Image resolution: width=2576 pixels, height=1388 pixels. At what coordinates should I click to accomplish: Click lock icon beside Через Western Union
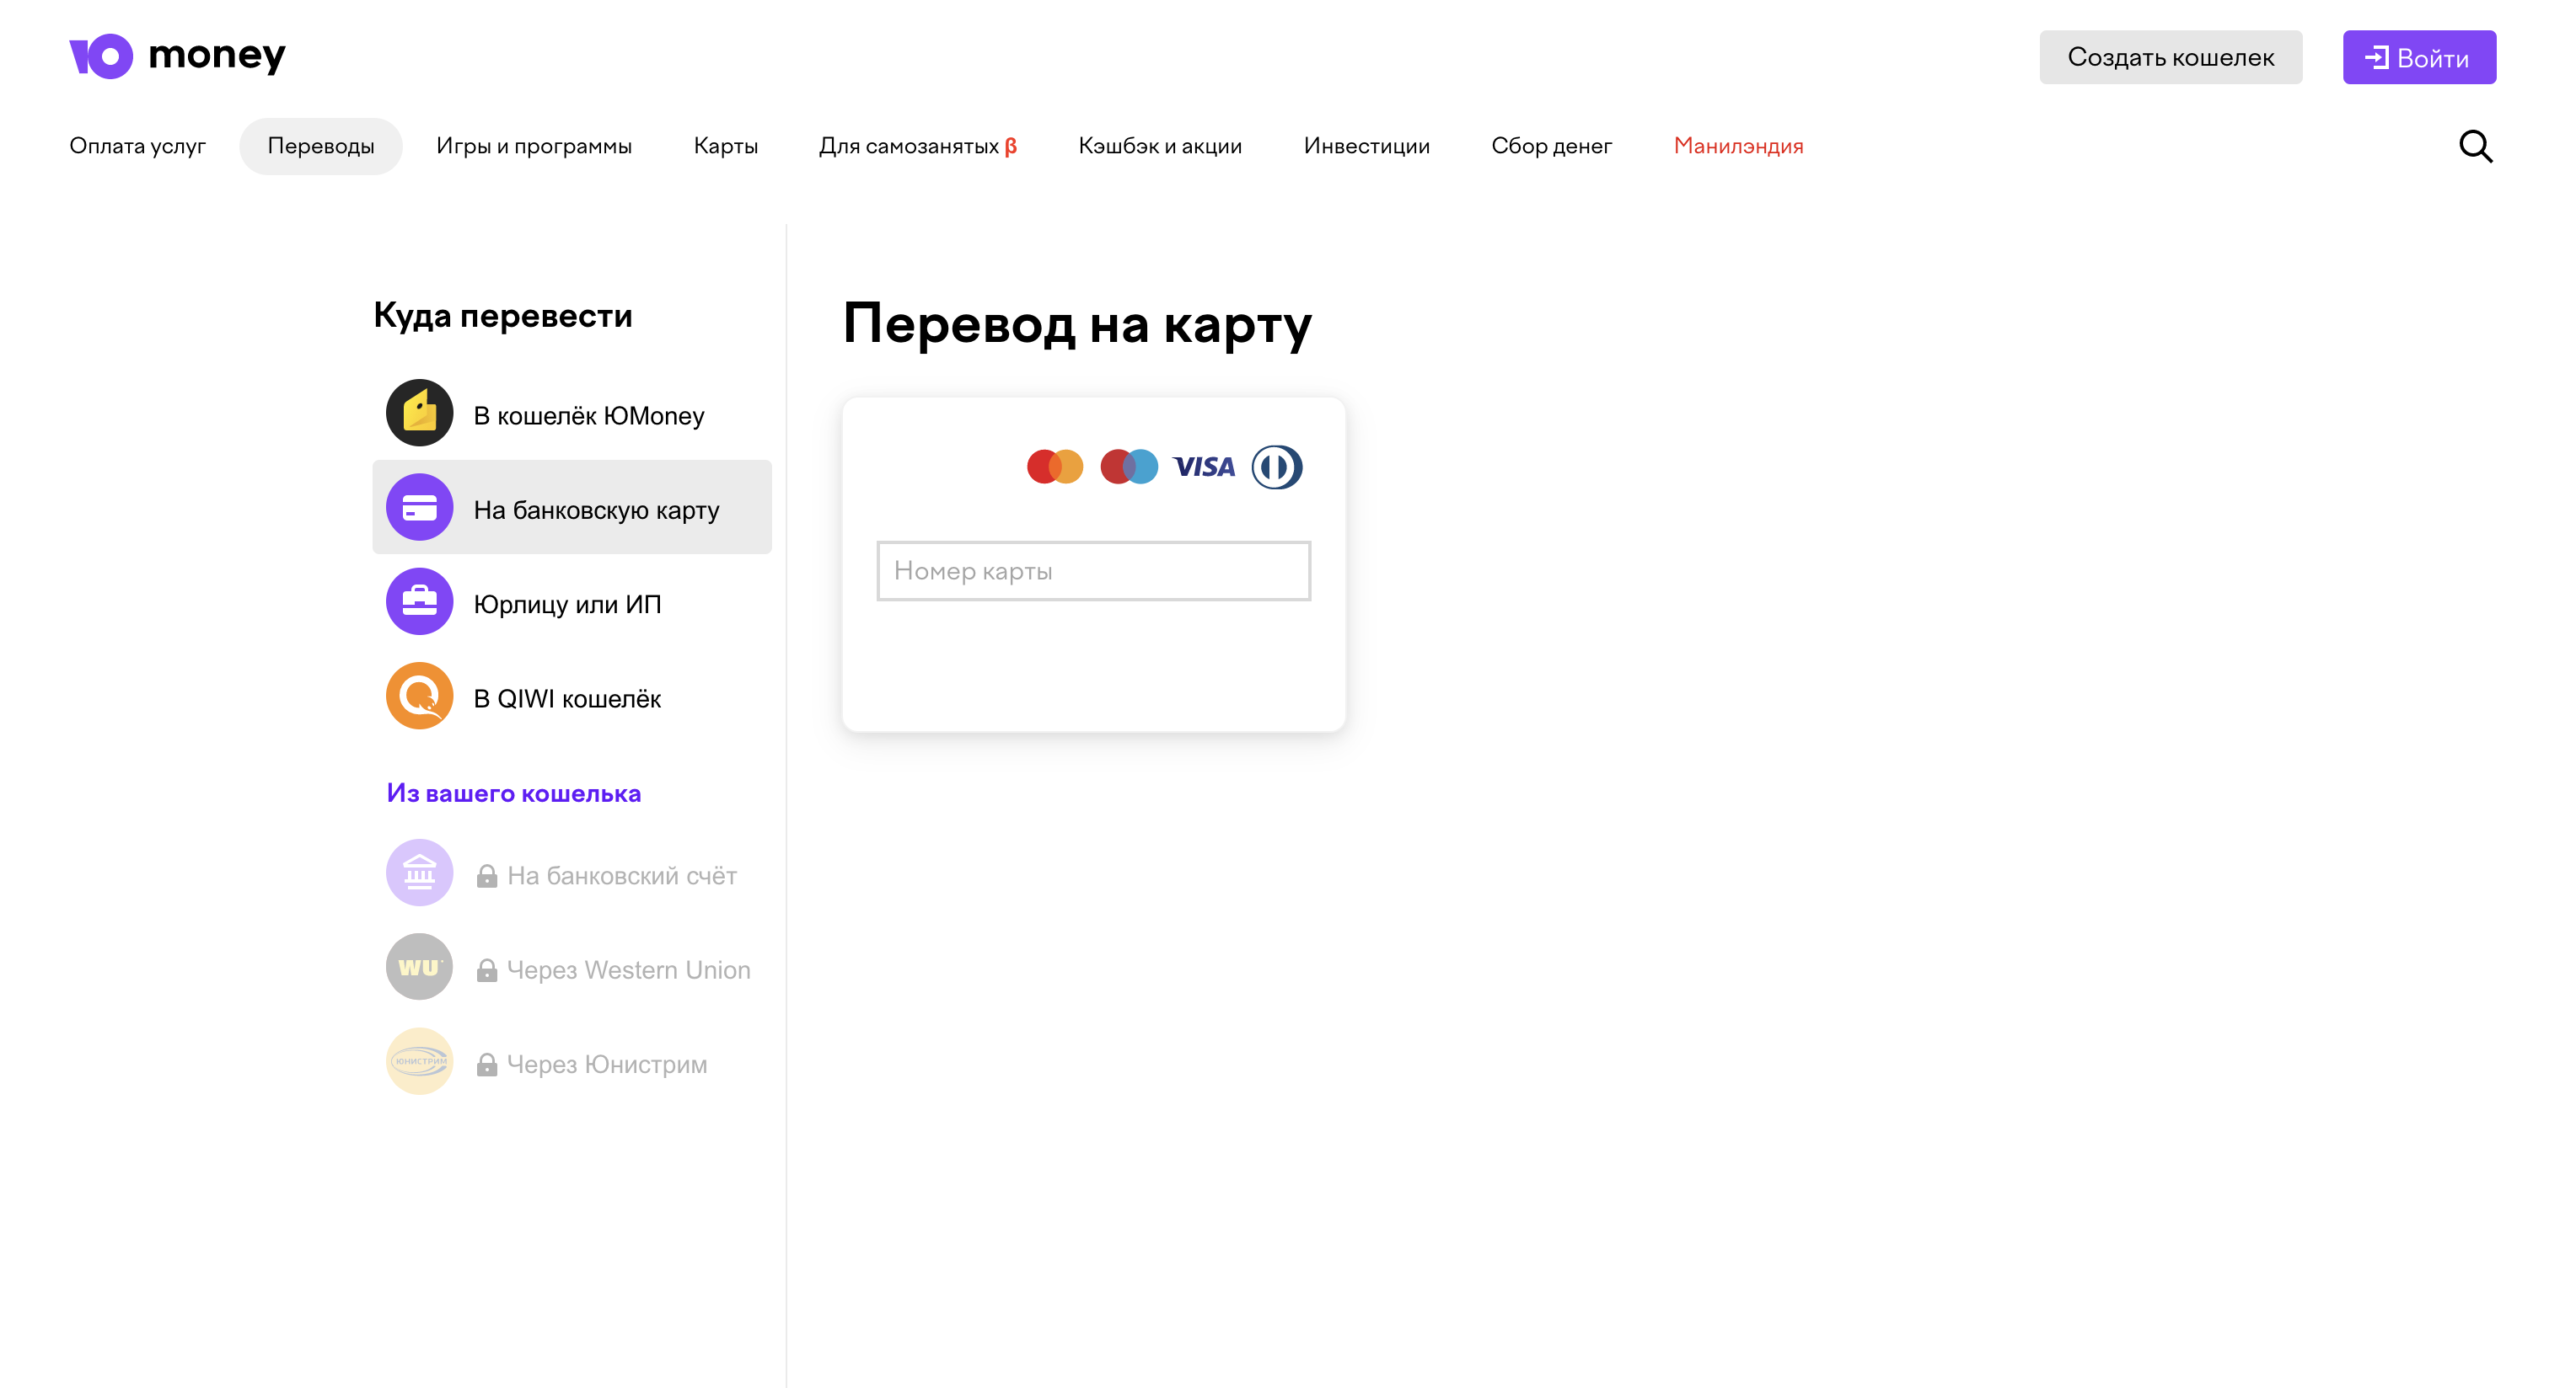tap(487, 970)
